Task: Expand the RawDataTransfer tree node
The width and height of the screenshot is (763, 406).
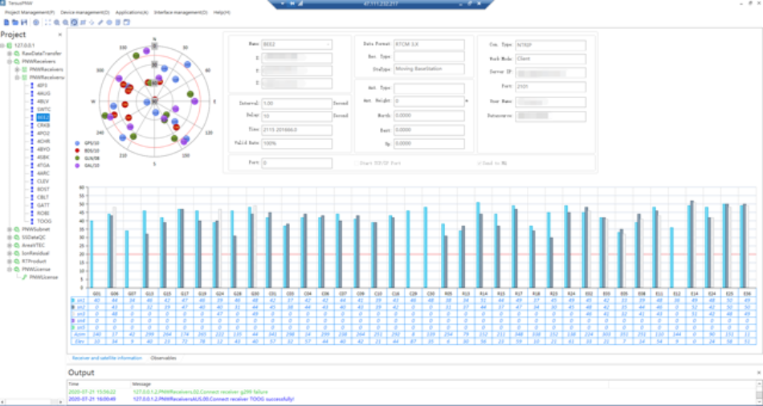Action: 10,53
